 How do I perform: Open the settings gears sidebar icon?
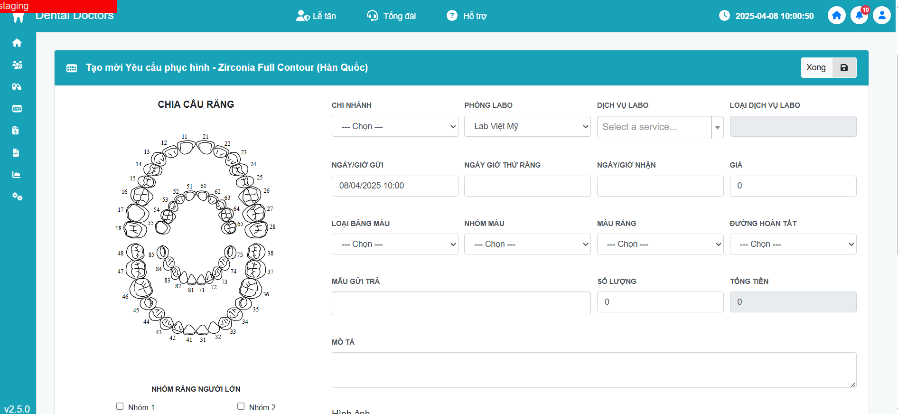pyautogui.click(x=17, y=197)
